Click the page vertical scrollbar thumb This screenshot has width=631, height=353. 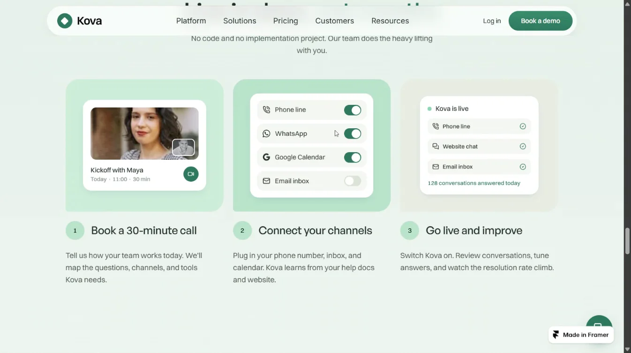[627, 241]
